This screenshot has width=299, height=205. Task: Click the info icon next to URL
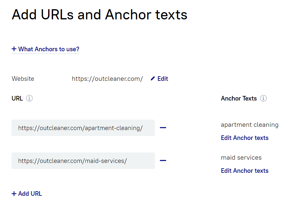click(x=29, y=99)
